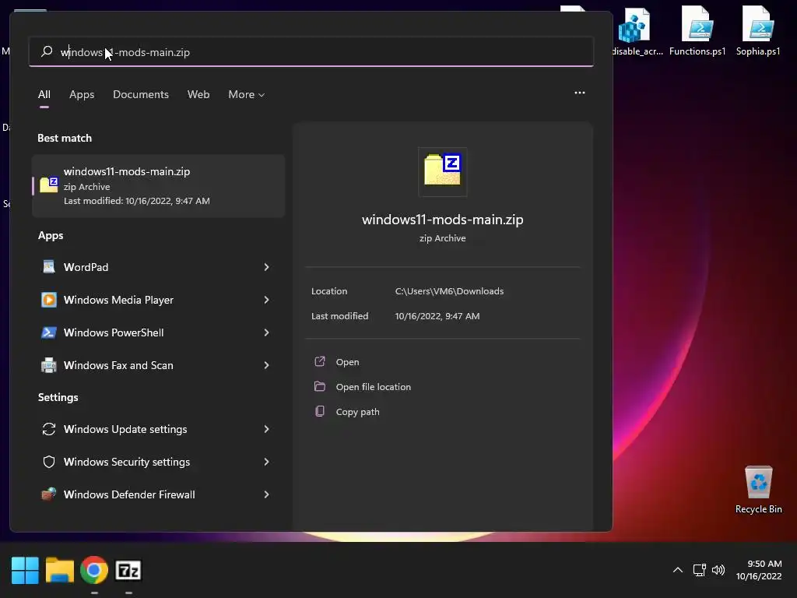The image size is (797, 598).
Task: Click Open file location
Action: click(x=373, y=387)
